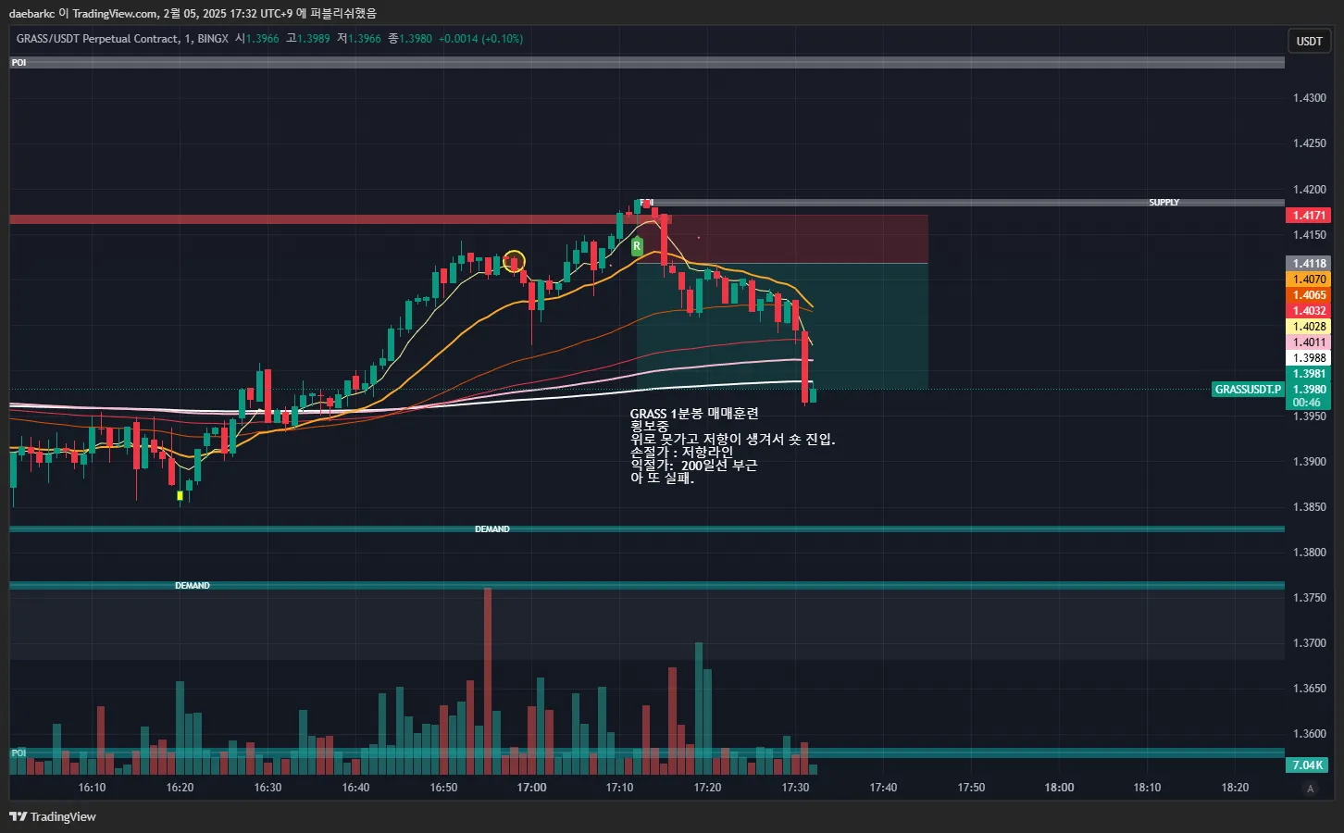This screenshot has width=1344, height=833.
Task: Click the 1.4200 price axis label
Action: [x=1309, y=189]
